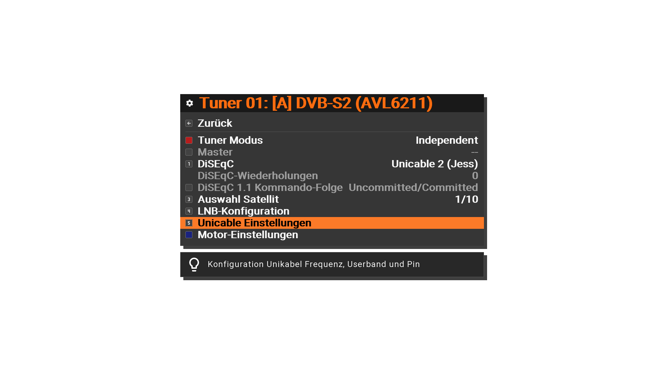This screenshot has height=375, width=668.
Task: Go back via the Zurück entry
Action: 332,123
